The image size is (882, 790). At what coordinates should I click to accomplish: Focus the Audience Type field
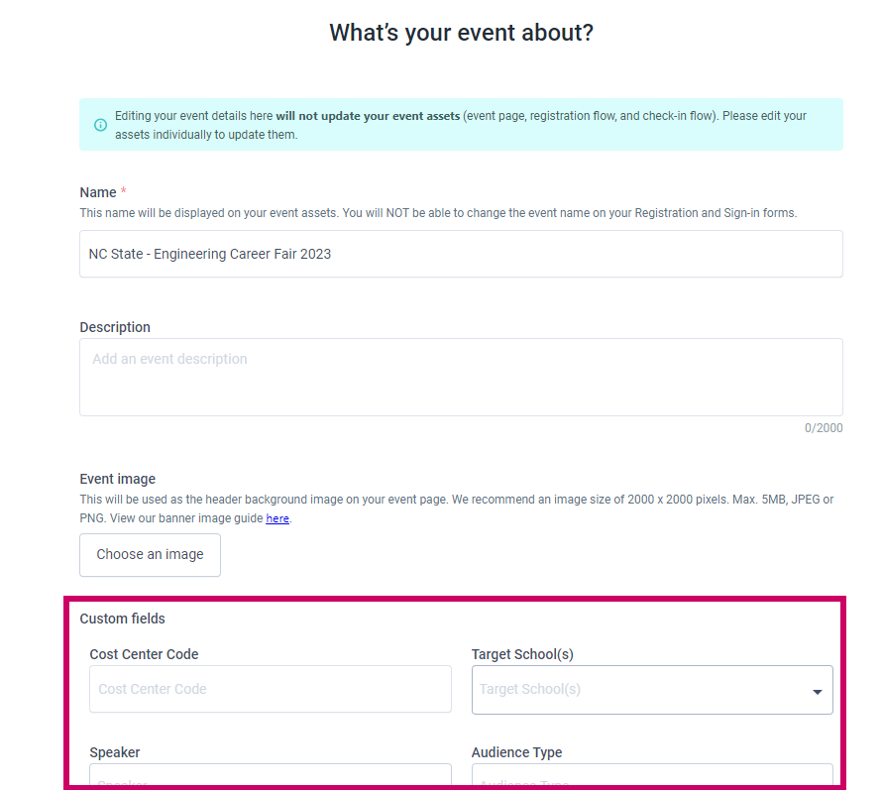pyautogui.click(x=652, y=774)
